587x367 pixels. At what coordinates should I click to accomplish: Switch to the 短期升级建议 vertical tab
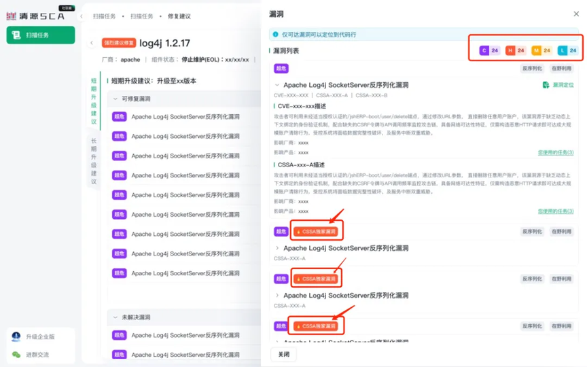[x=94, y=101]
